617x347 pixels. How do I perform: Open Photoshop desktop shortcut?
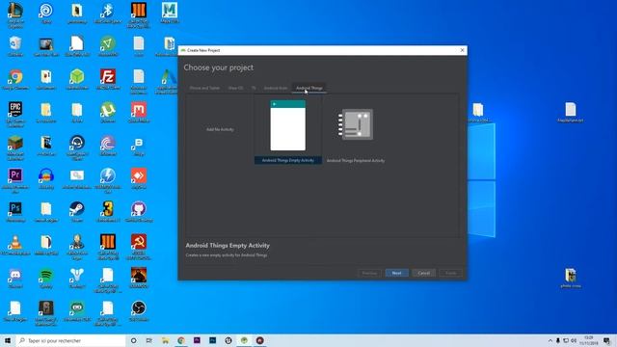pos(15,212)
